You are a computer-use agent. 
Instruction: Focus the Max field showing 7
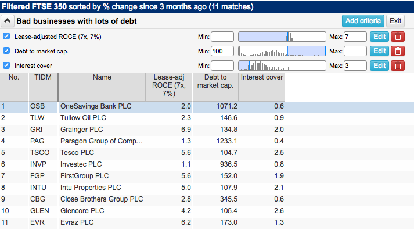[x=355, y=37]
